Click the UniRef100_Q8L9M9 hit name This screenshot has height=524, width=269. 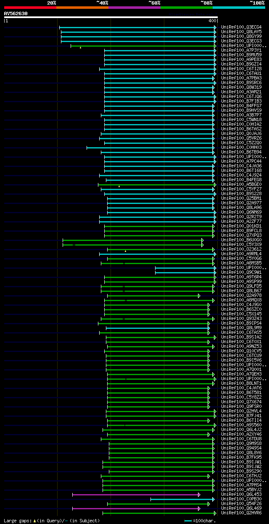tap(241, 328)
